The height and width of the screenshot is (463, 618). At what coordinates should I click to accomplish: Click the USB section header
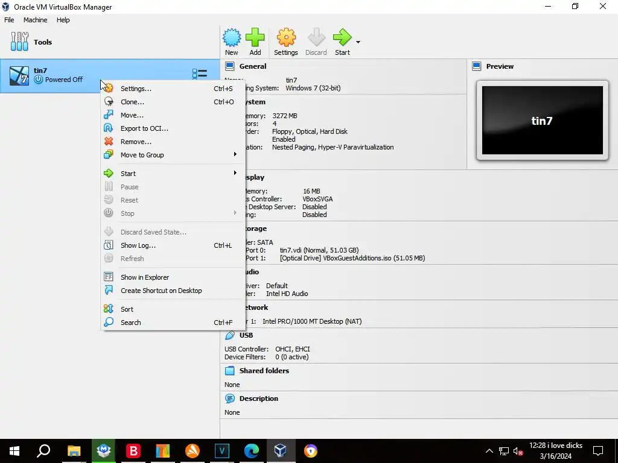tap(246, 335)
